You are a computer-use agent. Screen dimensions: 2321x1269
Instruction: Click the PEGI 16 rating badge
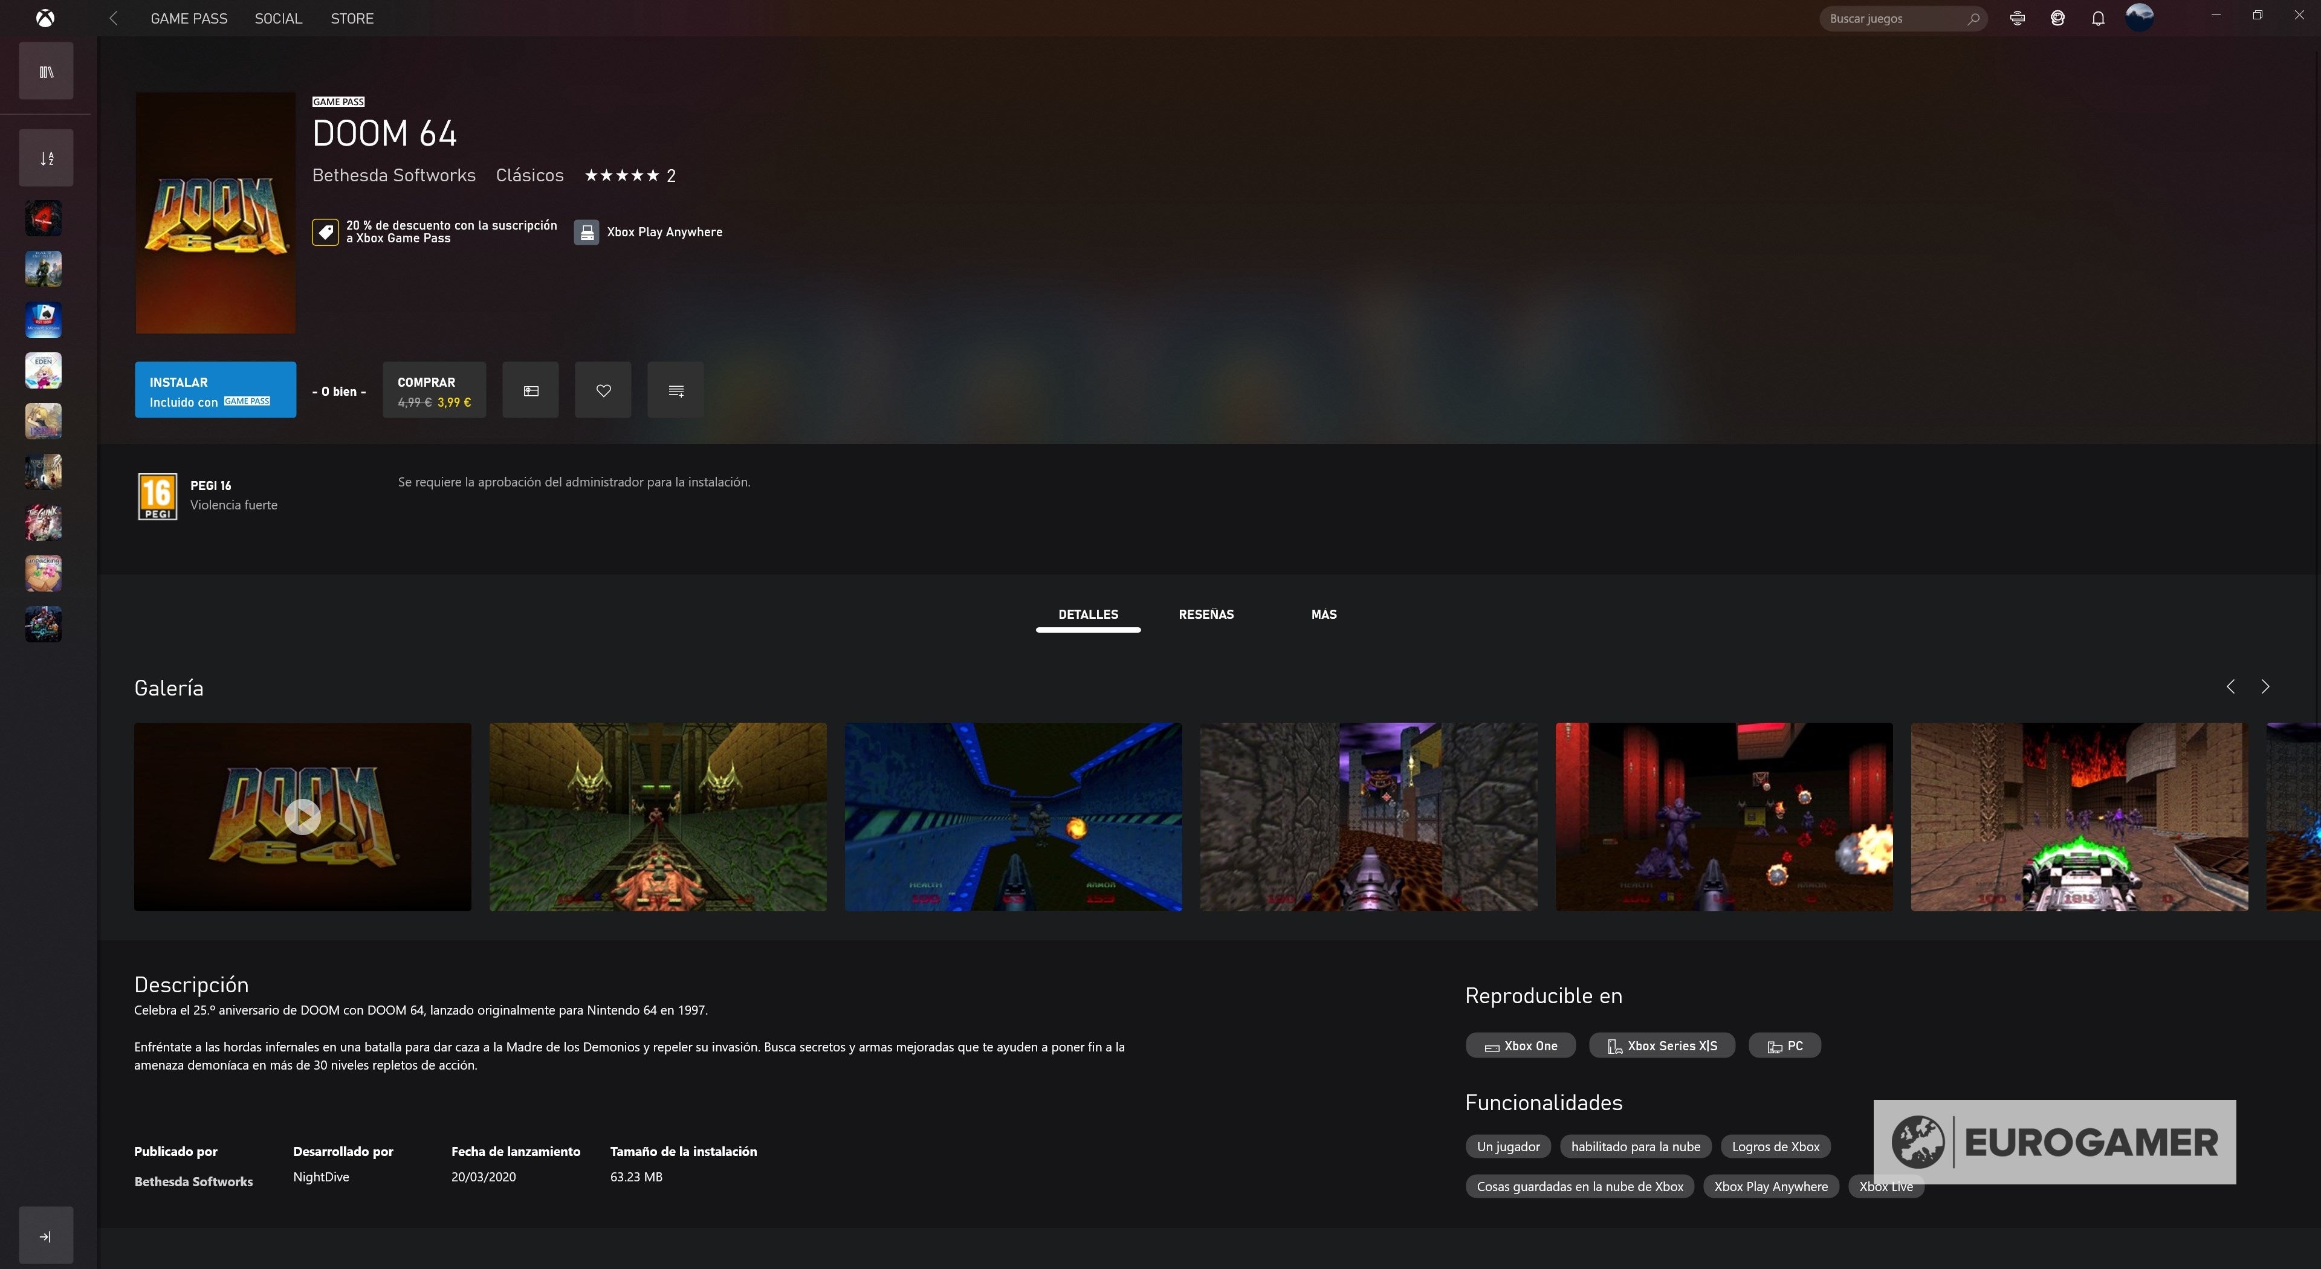pos(157,496)
